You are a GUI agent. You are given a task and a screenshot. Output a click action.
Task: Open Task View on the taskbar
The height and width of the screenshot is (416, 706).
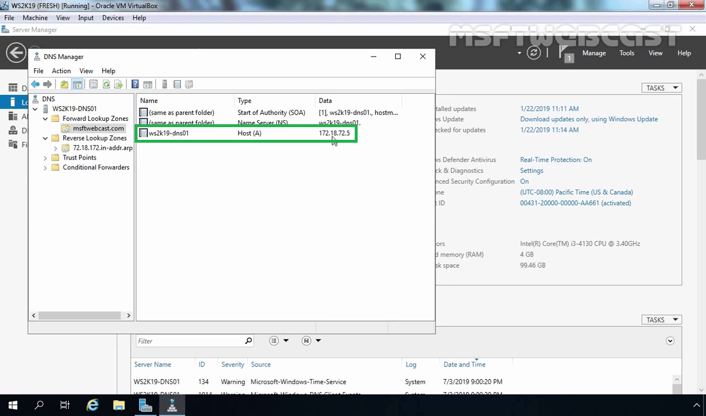click(x=65, y=406)
